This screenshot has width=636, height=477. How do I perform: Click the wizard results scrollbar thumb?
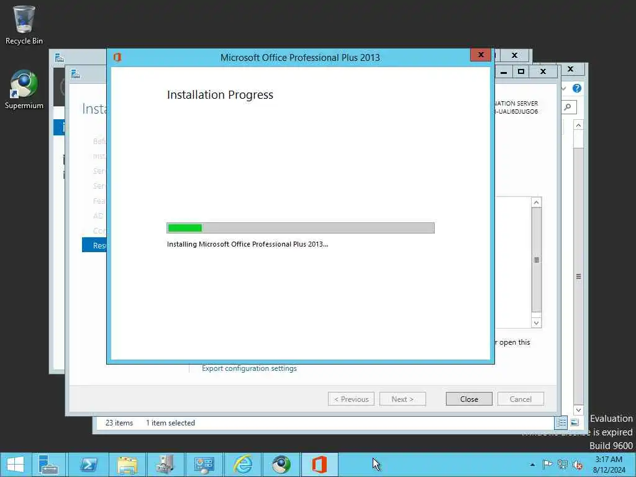(x=536, y=260)
